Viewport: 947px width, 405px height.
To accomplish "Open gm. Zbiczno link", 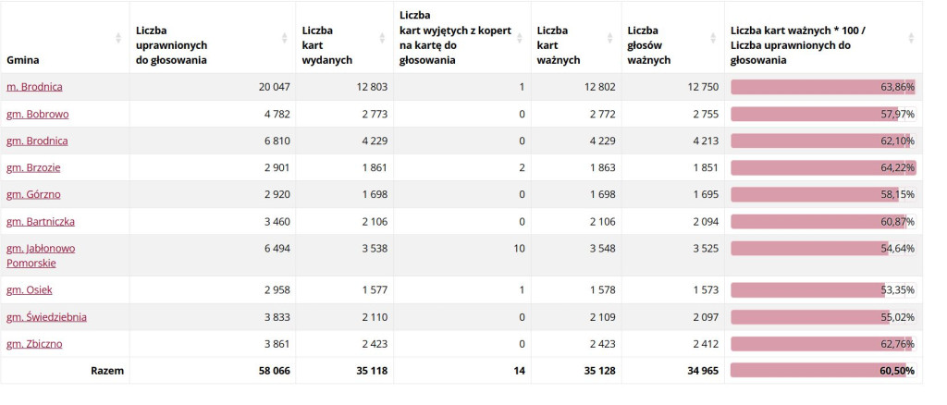I will coord(34,345).
